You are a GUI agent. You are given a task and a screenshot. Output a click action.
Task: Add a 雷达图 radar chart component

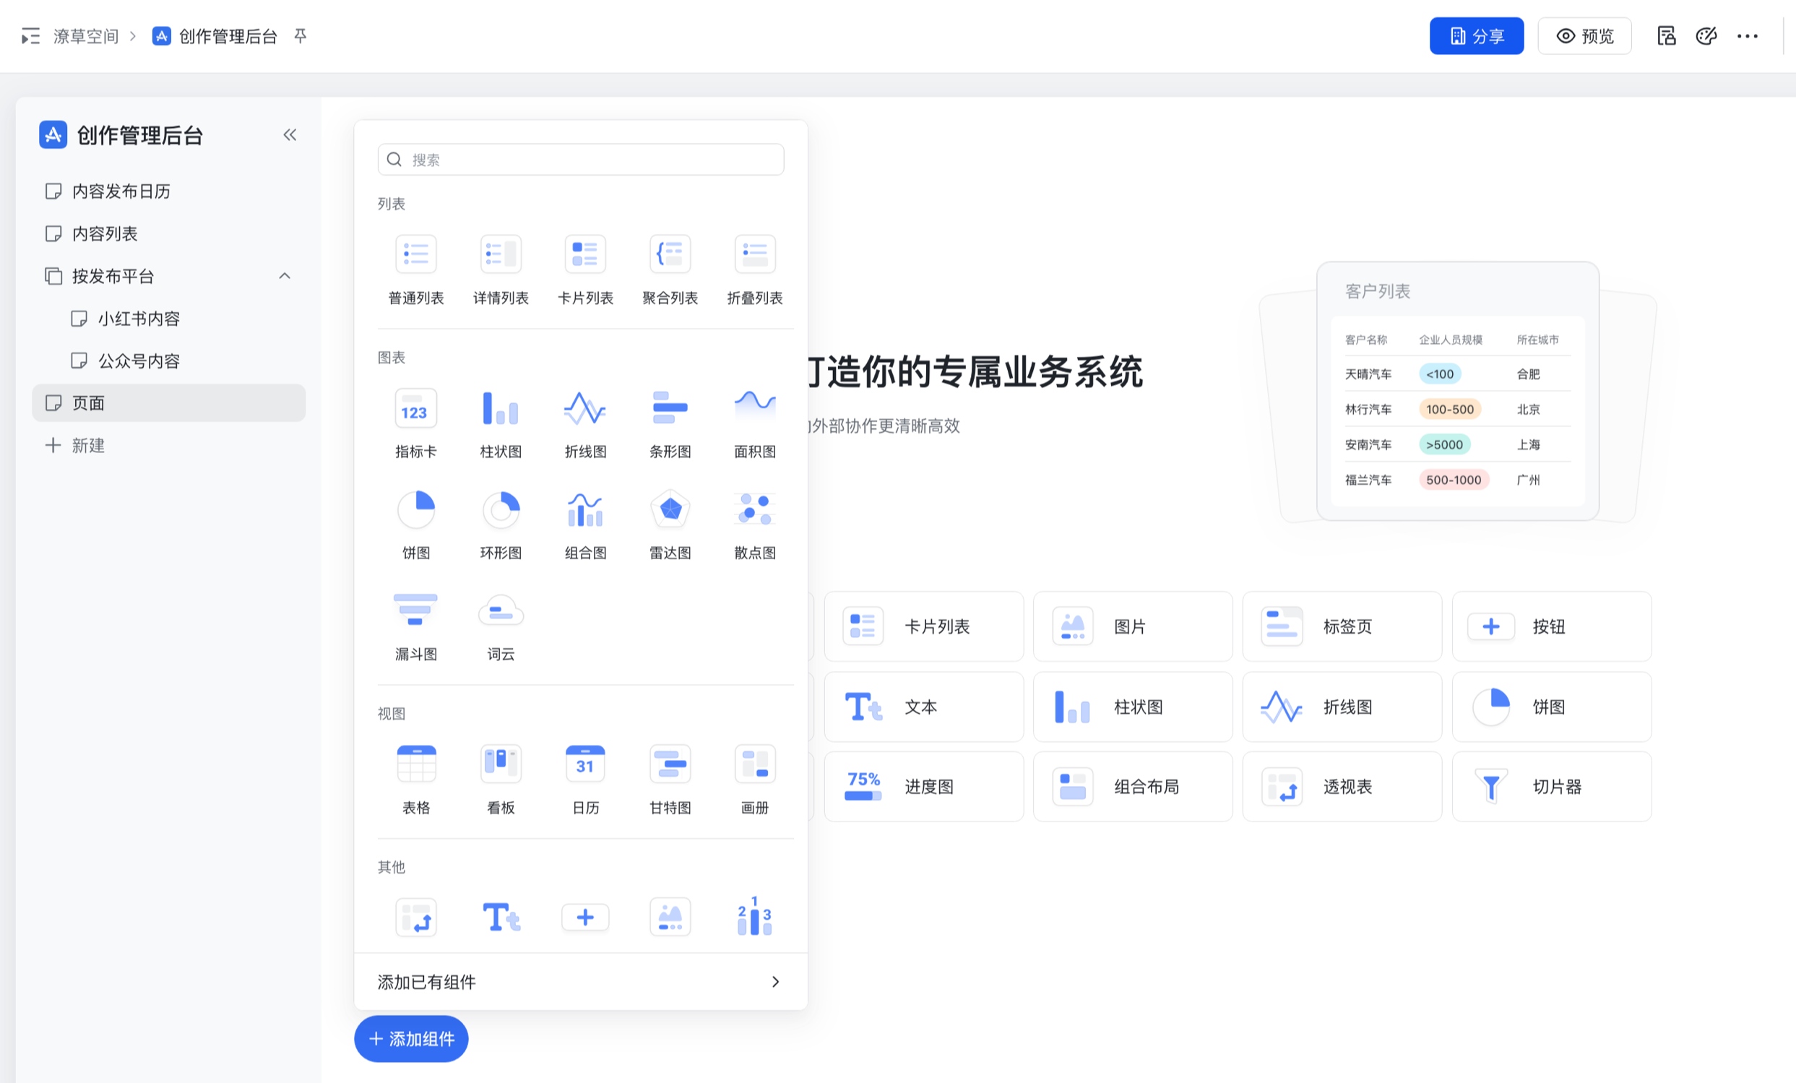670,510
